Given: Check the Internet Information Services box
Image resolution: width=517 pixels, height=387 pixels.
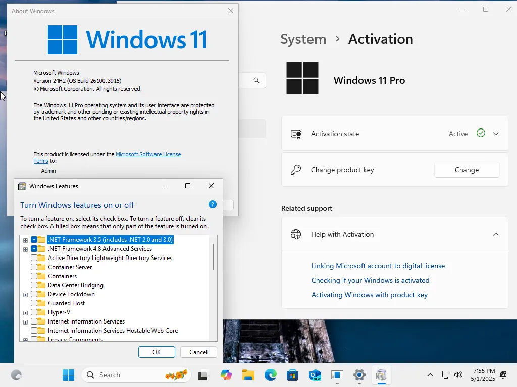Looking at the screenshot, I should [34, 321].
